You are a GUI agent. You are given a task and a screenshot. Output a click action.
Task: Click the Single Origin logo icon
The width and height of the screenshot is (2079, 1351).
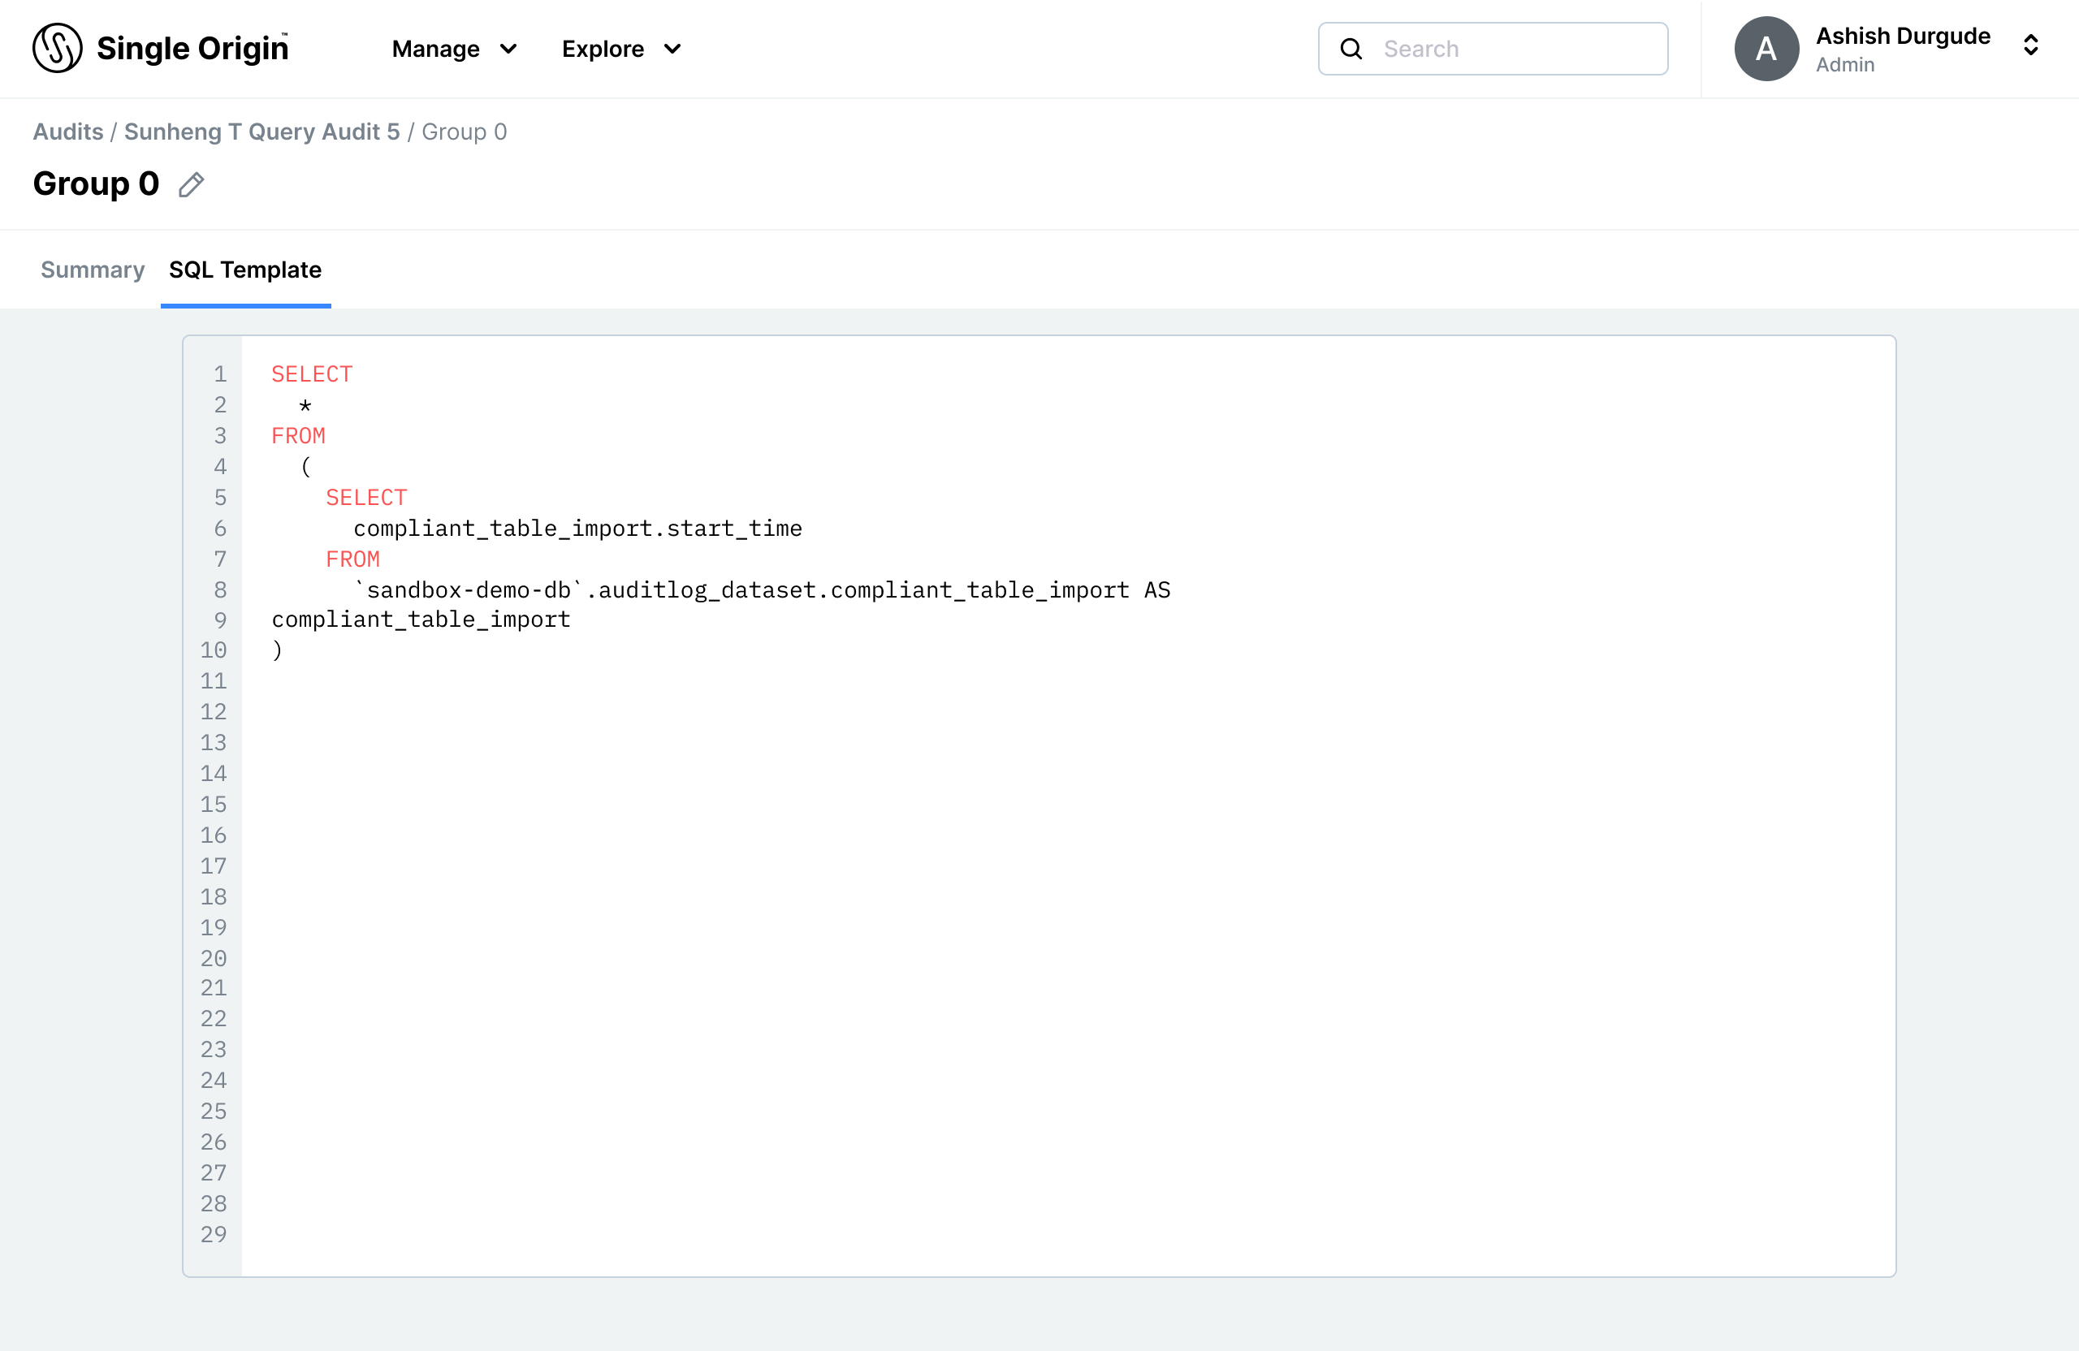(x=57, y=48)
